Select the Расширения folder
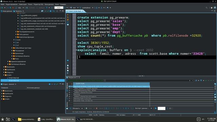 (x=19, y=50)
